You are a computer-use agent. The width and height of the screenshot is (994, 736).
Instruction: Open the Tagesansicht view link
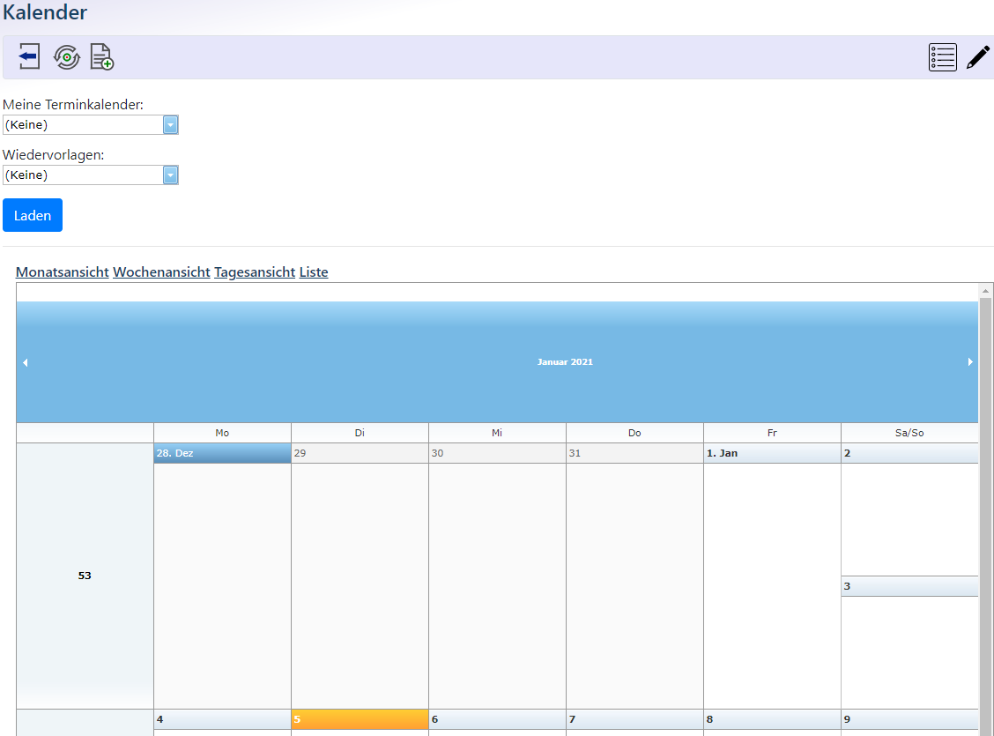click(x=255, y=272)
